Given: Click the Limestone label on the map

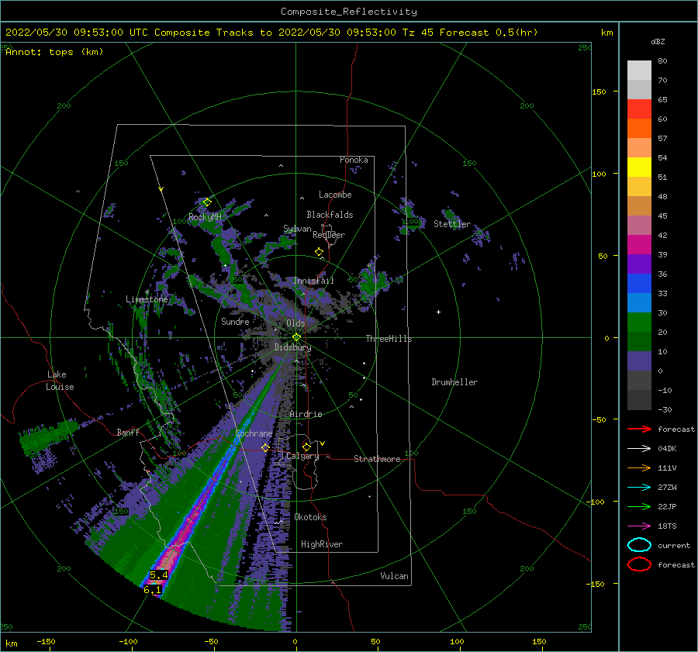Looking at the screenshot, I should pos(147,299).
